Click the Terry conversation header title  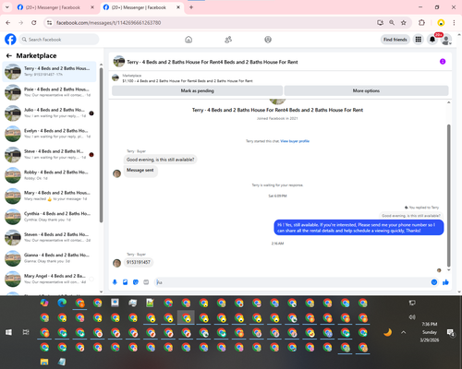[x=213, y=62]
